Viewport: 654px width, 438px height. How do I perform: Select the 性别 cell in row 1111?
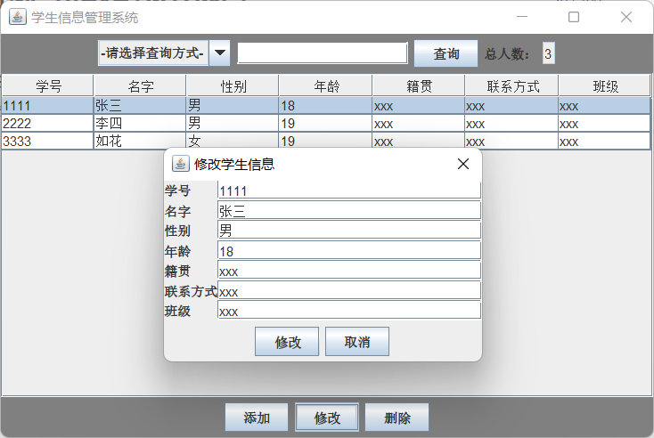click(233, 105)
